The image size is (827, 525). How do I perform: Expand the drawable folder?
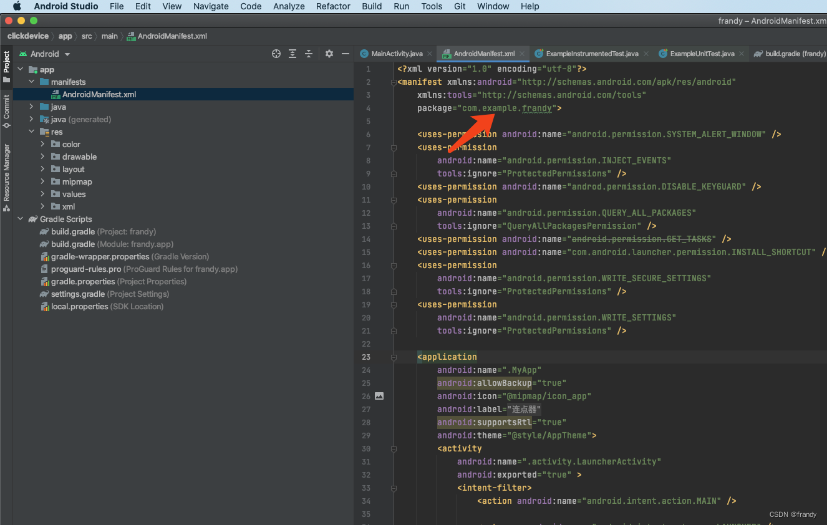tap(42, 157)
